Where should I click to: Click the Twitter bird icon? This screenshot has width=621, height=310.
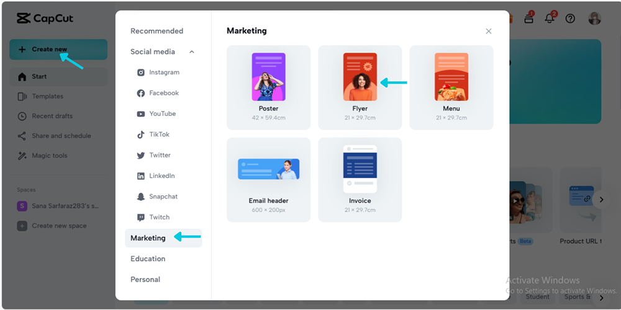point(141,156)
